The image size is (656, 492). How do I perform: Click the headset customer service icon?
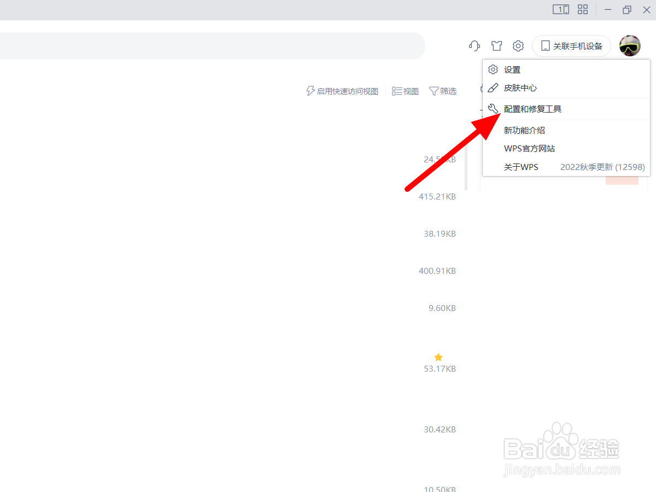coord(474,46)
